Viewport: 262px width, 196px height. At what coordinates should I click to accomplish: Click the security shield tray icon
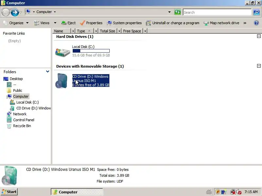[x=217, y=192]
